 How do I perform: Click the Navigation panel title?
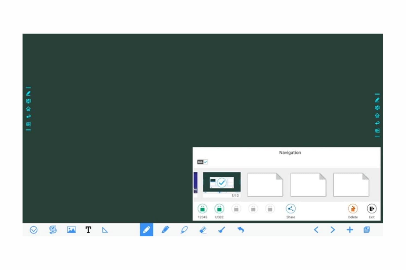290,153
